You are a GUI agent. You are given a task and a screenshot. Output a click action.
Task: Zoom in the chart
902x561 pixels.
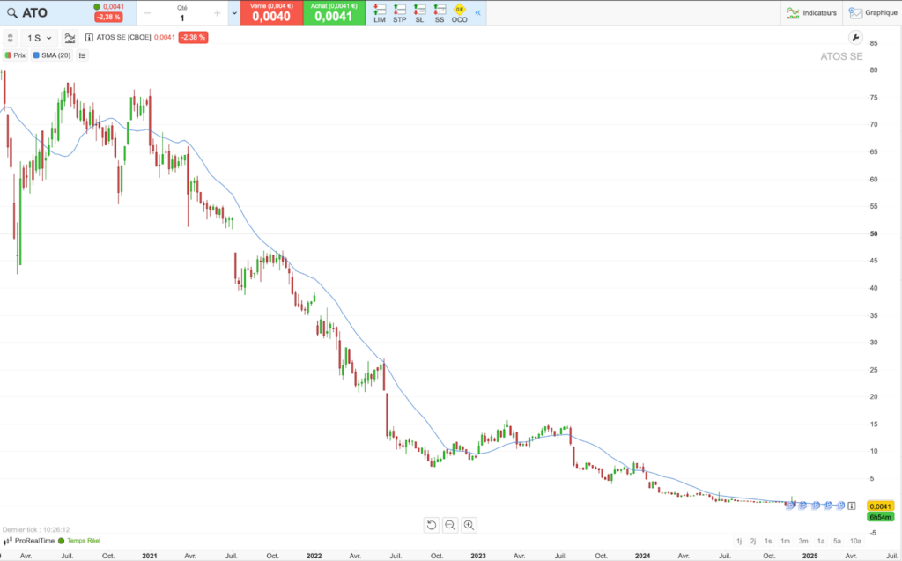(x=469, y=525)
